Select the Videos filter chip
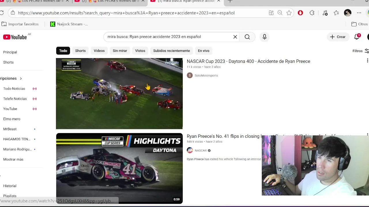369x207 pixels. pyautogui.click(x=99, y=51)
